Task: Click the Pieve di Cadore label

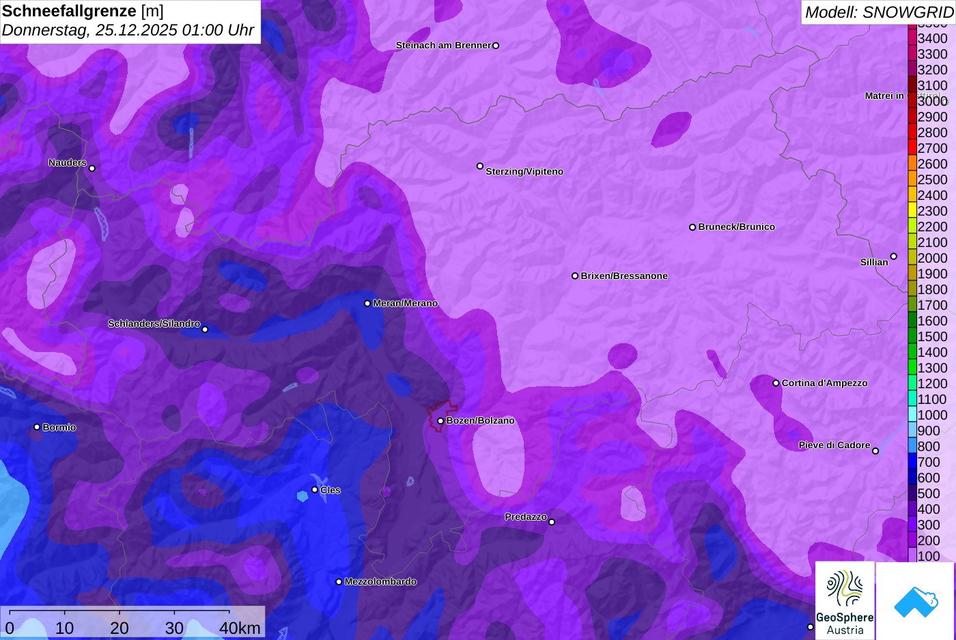Action: [834, 446]
